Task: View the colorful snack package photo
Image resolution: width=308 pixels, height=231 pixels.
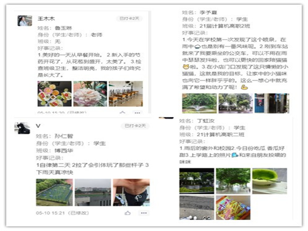Action: [x=233, y=208]
